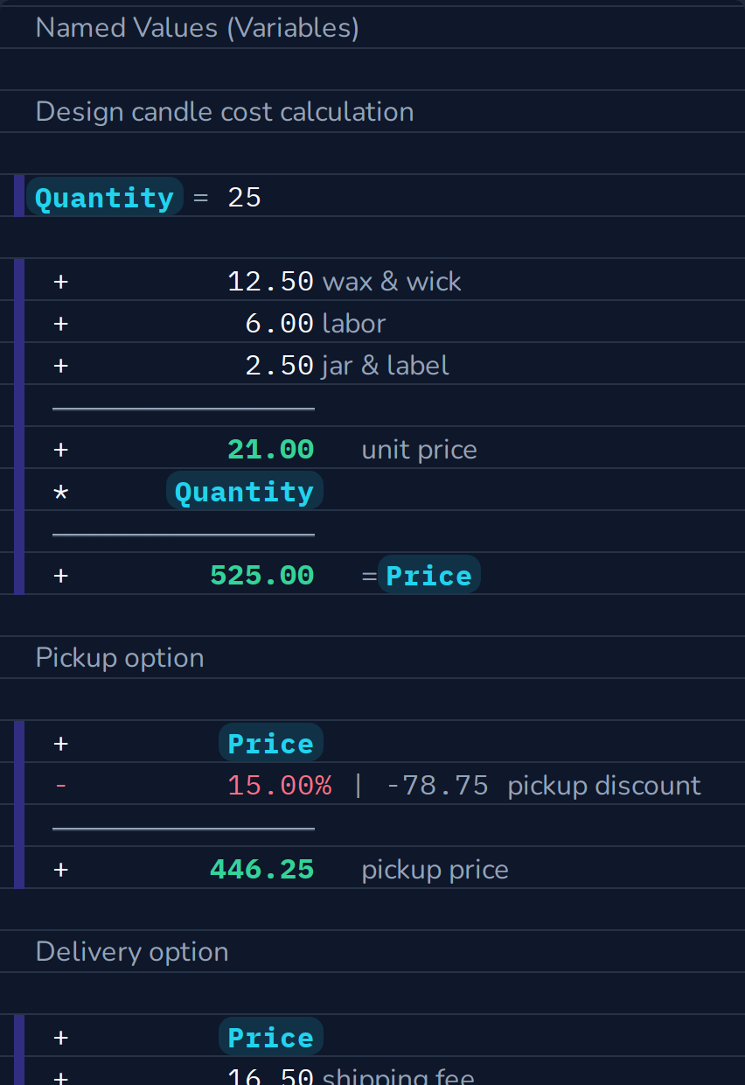Click the Price tag under Pickup option
Image resolution: width=745 pixels, height=1085 pixels.
click(271, 744)
